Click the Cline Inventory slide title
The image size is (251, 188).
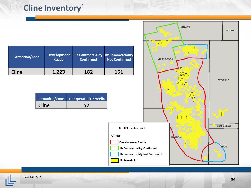click(54, 8)
